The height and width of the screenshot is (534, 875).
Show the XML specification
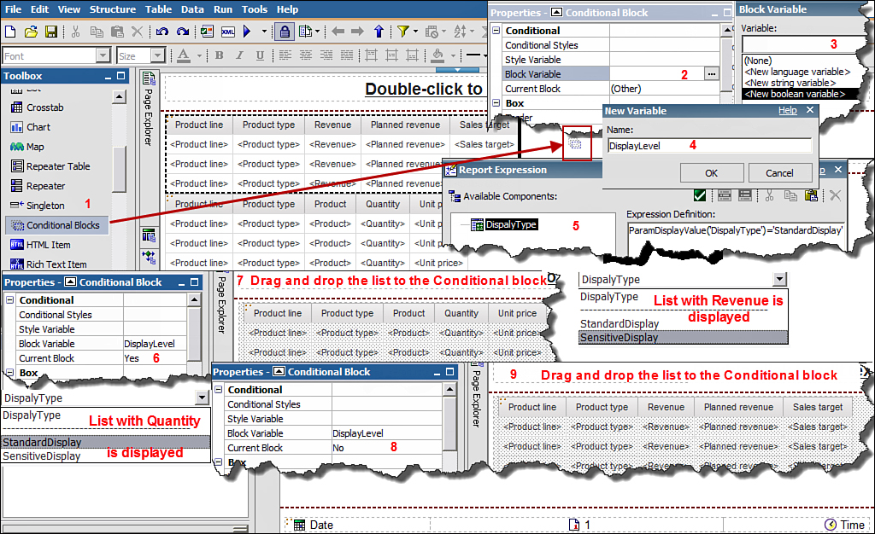click(227, 32)
